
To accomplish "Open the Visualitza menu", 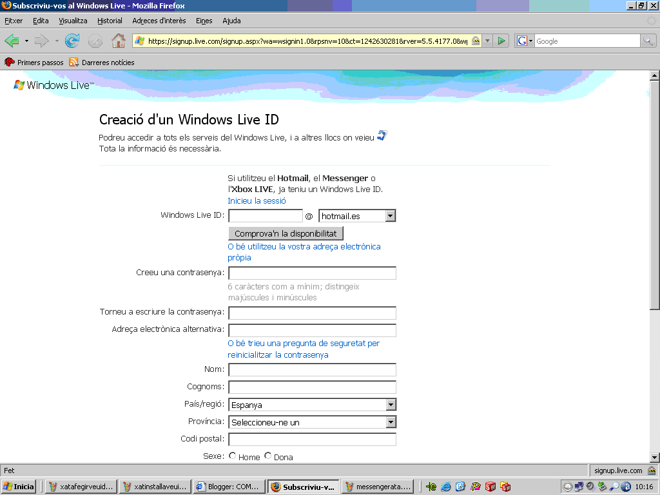I will click(73, 21).
